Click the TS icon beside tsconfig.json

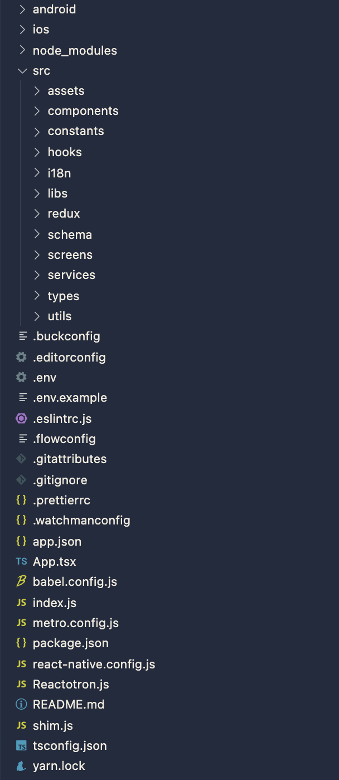point(21,745)
